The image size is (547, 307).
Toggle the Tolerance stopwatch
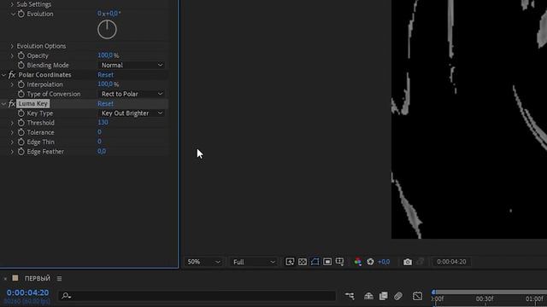pyautogui.click(x=21, y=132)
